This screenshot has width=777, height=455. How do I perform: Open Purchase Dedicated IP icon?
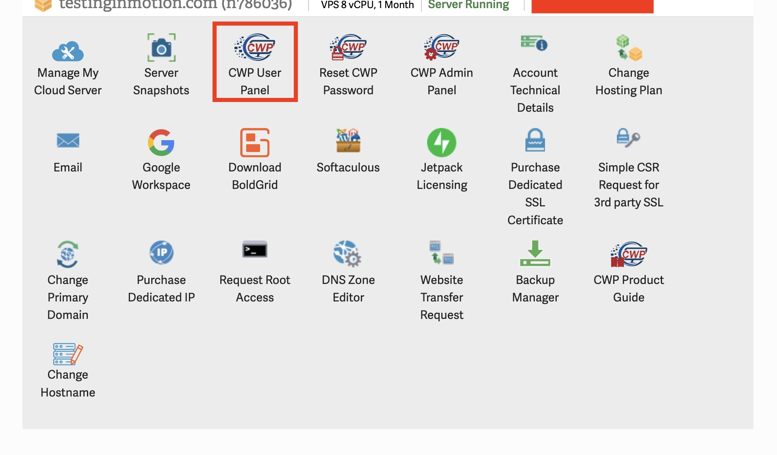[x=161, y=252]
